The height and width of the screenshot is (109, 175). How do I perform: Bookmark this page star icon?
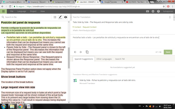(164, 7)
